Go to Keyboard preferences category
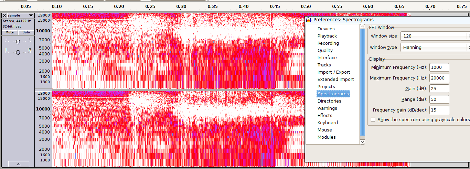Screen dimensions: 470x169 [328, 123]
